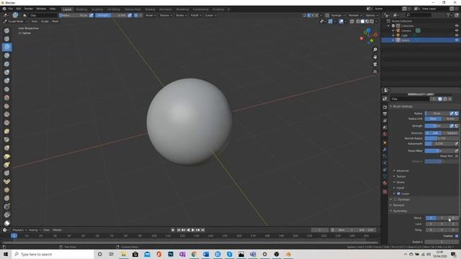
Task: Set Radius Unit to Scene
Action: point(449,119)
